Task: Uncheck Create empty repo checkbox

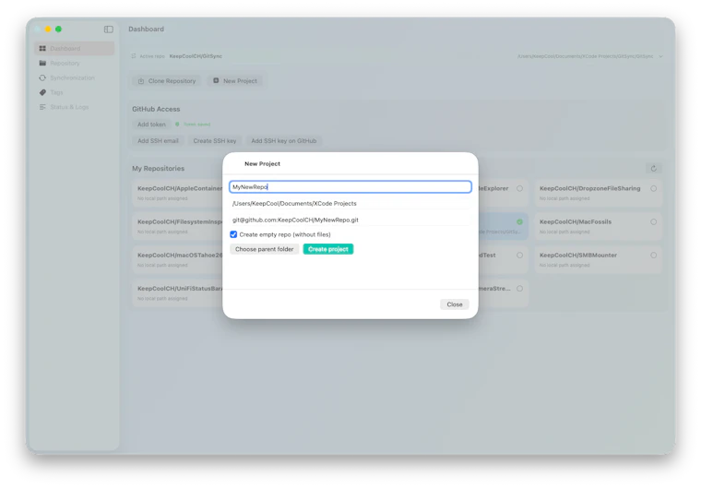Action: tap(233, 234)
